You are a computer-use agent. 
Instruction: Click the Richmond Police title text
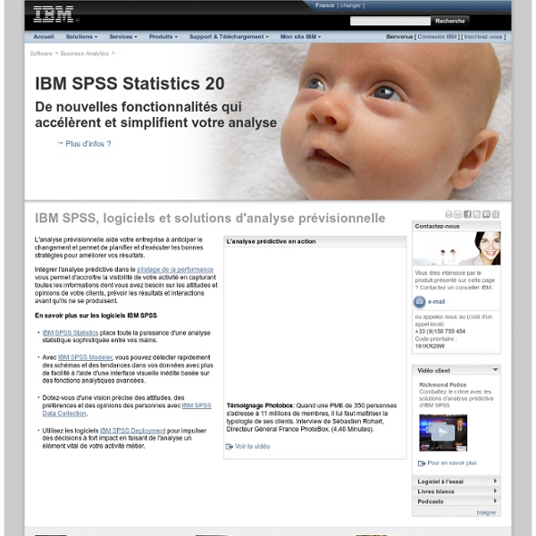pyautogui.click(x=443, y=384)
